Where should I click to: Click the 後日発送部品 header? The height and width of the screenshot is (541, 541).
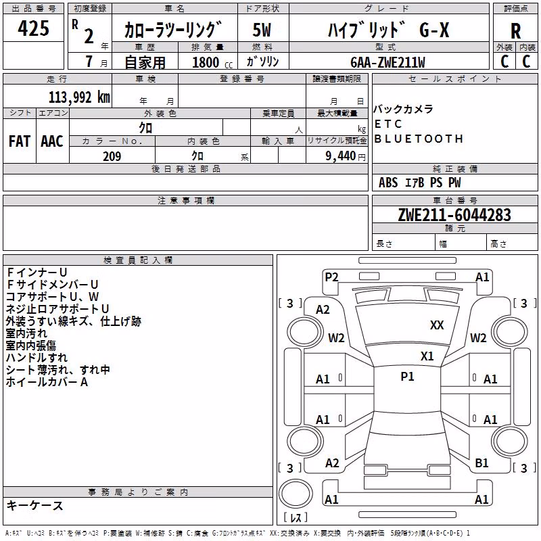pyautogui.click(x=186, y=168)
